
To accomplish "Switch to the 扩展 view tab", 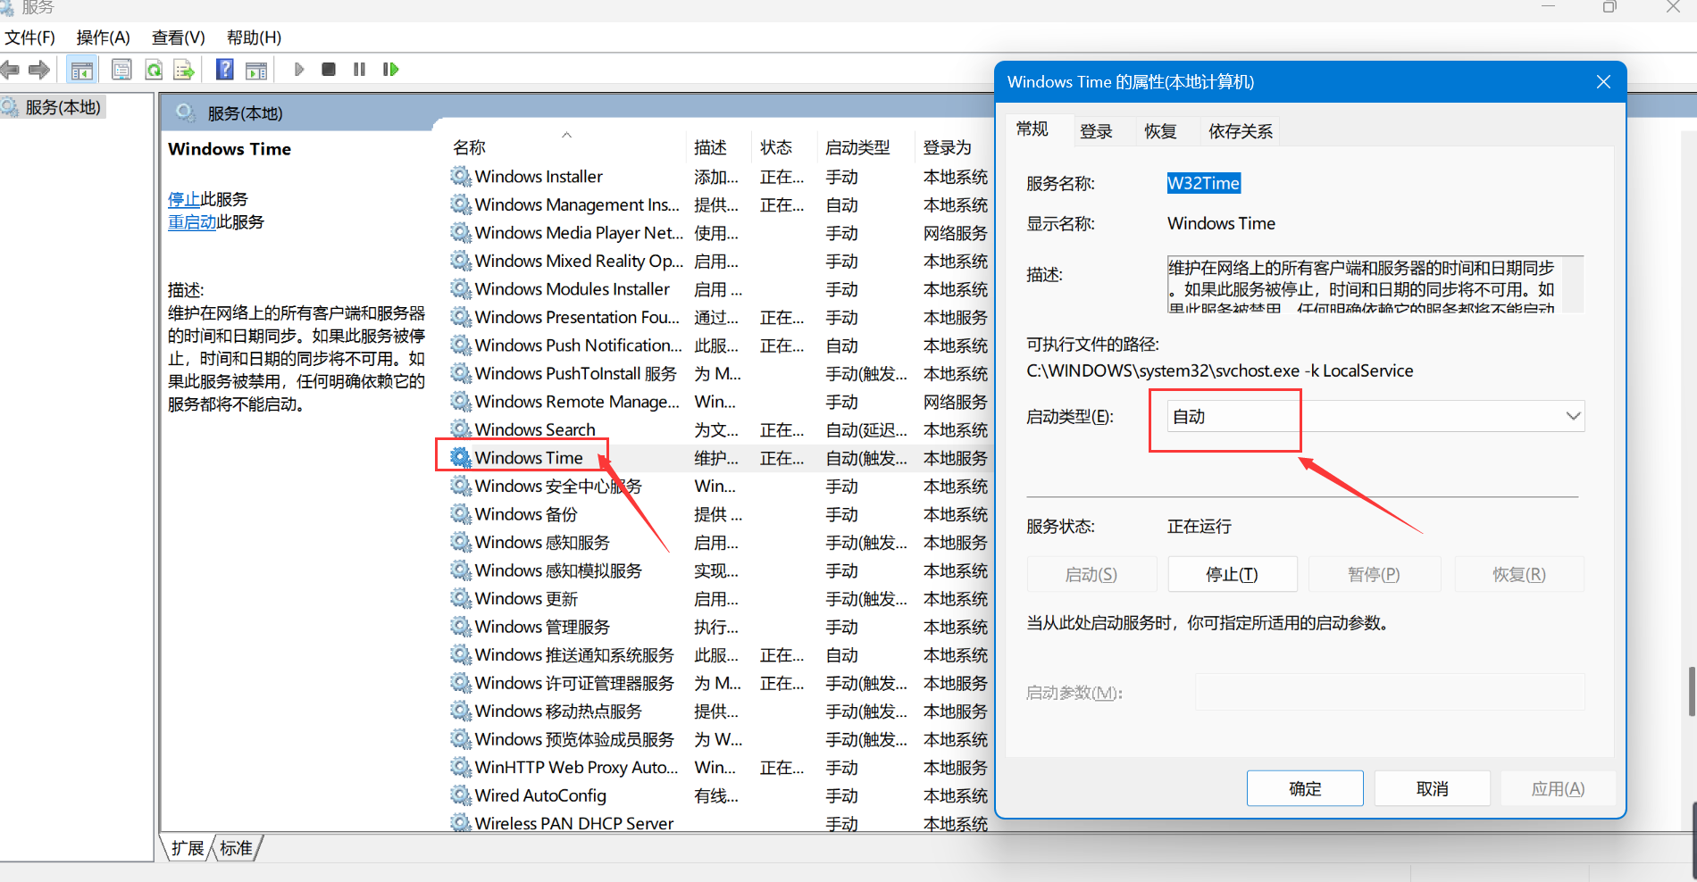I will tap(188, 848).
